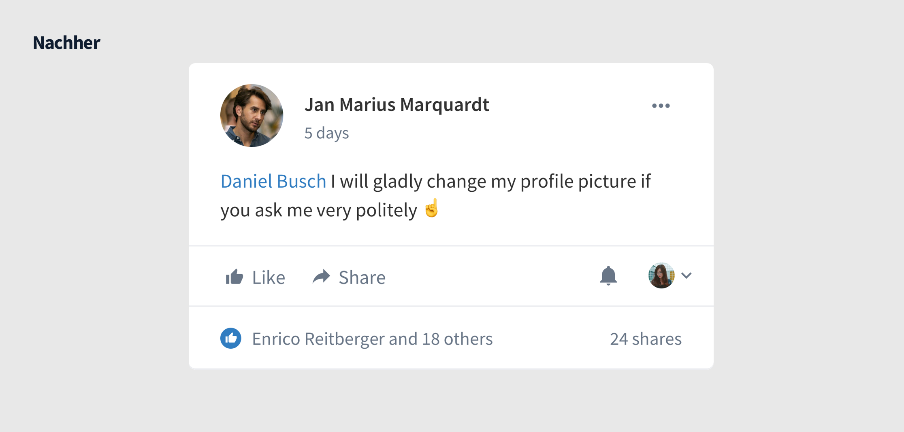Open Jan Marius Marquardt's name link
The image size is (904, 432).
tap(397, 104)
